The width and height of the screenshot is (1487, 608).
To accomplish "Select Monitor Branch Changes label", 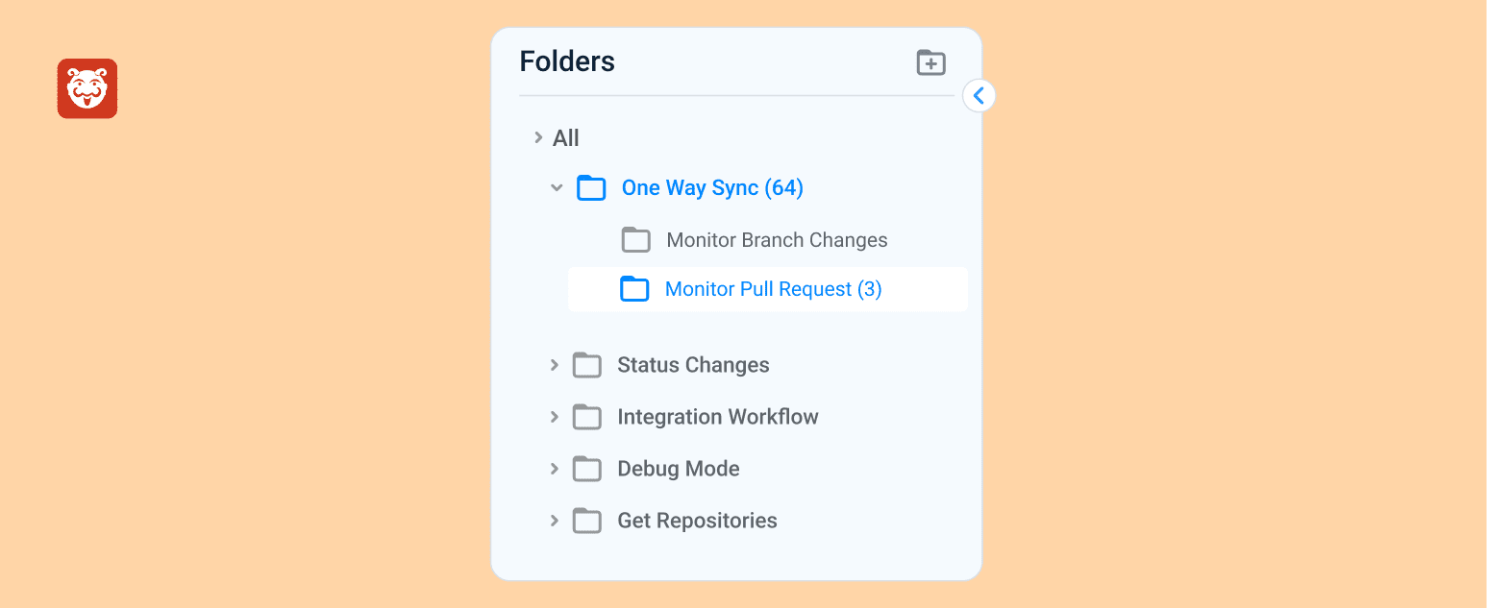I will [x=777, y=240].
